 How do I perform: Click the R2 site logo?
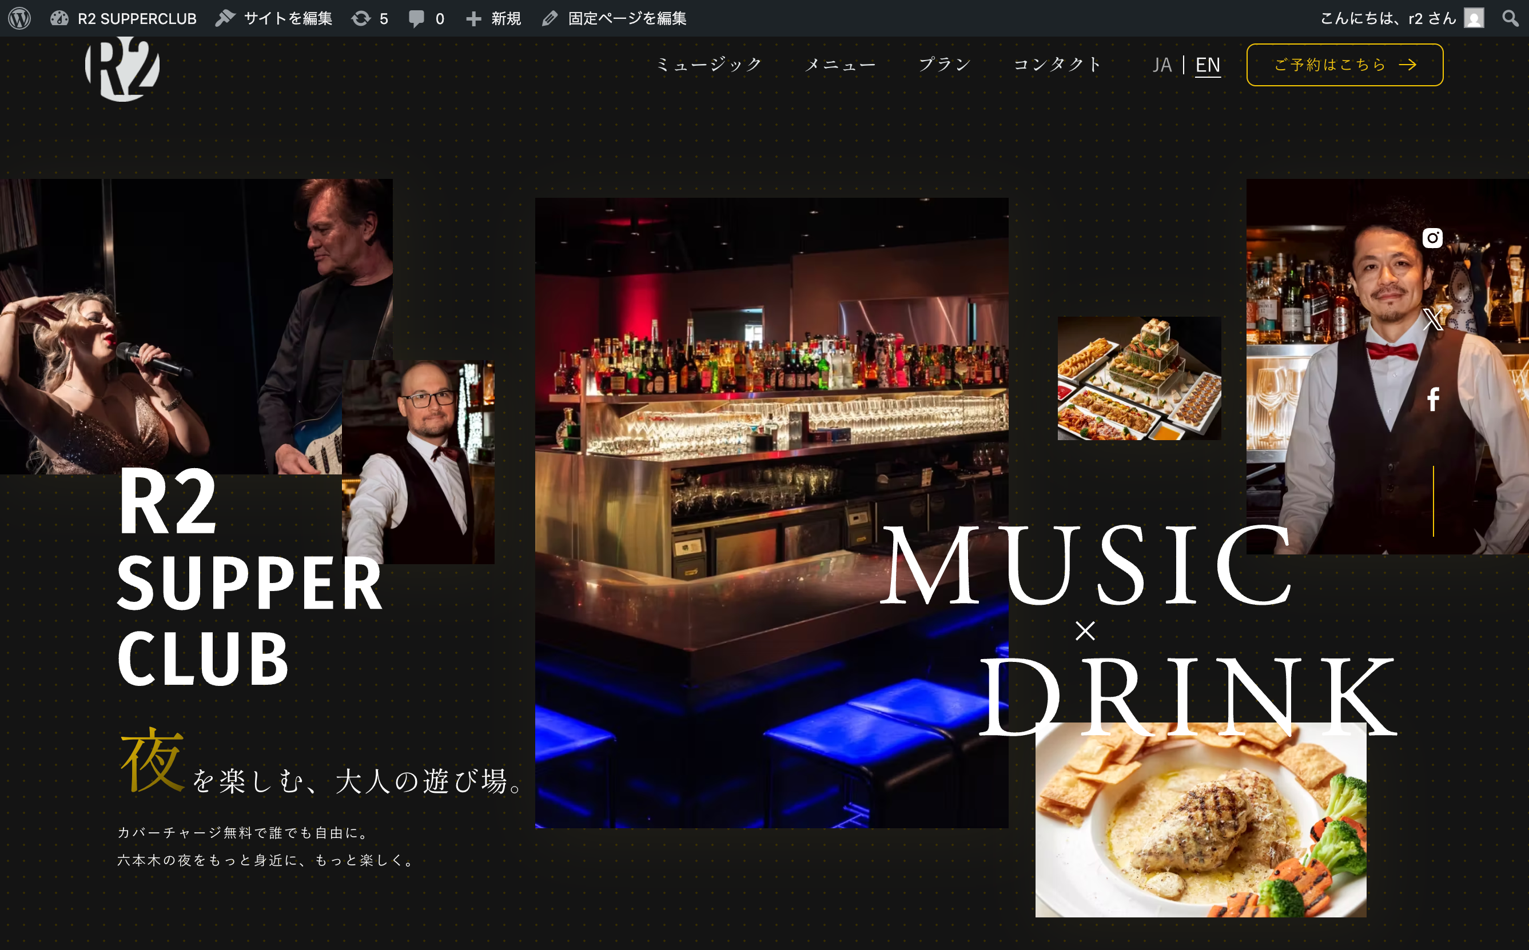pyautogui.click(x=122, y=66)
